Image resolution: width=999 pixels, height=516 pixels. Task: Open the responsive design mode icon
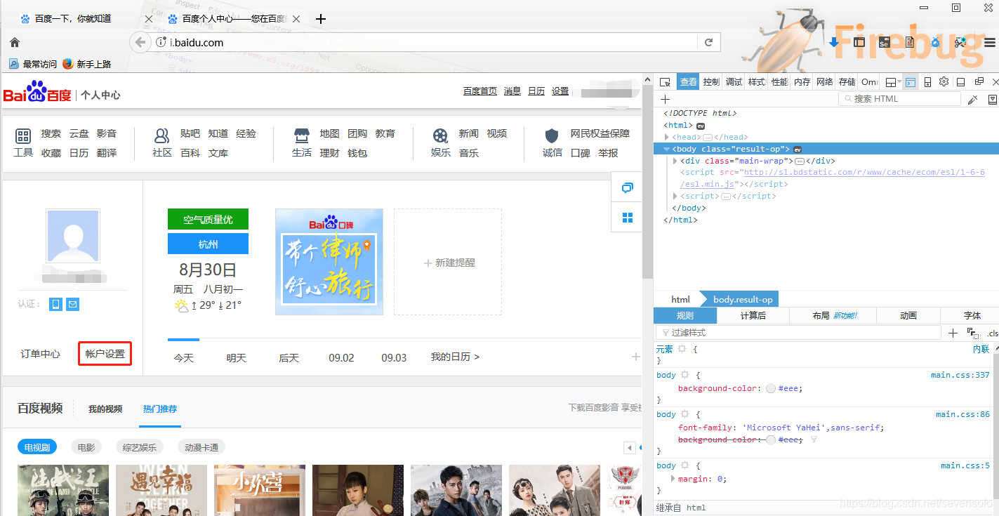(x=927, y=84)
